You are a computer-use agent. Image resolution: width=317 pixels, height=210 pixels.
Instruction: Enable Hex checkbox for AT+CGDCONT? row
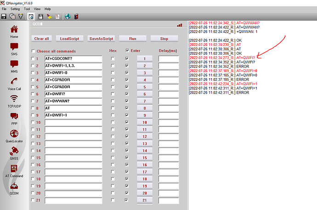coord(113,59)
